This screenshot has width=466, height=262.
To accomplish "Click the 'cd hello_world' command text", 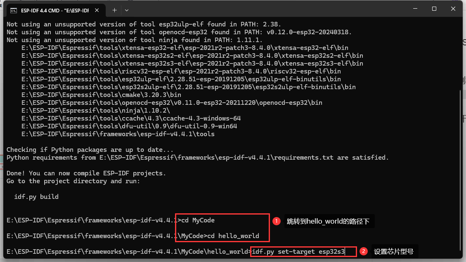I will [x=233, y=236].
